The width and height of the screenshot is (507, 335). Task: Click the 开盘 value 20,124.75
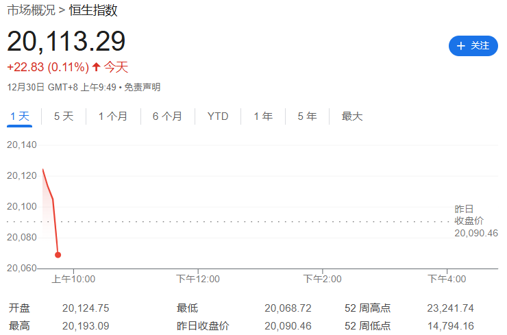point(86,308)
